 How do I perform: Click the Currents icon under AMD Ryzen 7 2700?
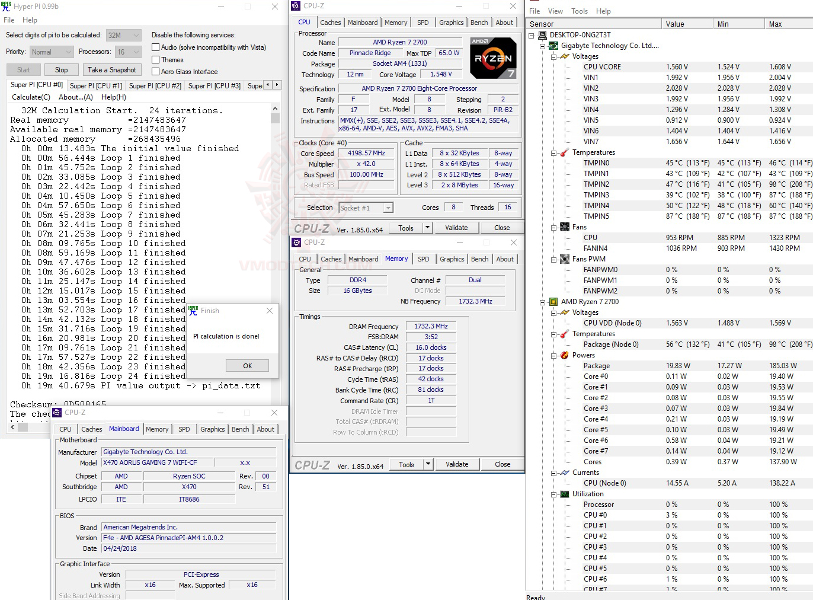pyautogui.click(x=564, y=473)
